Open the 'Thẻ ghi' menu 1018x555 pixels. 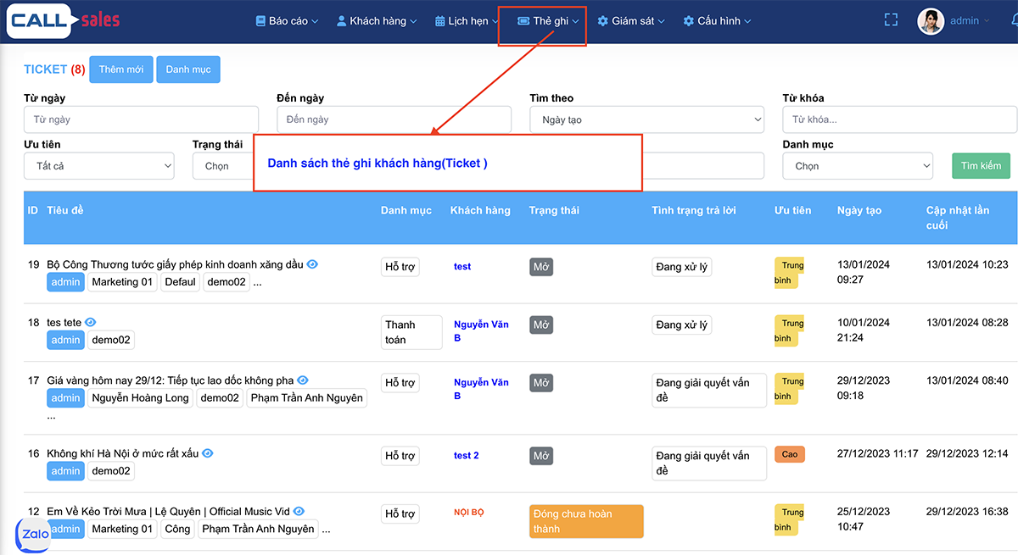coord(541,20)
